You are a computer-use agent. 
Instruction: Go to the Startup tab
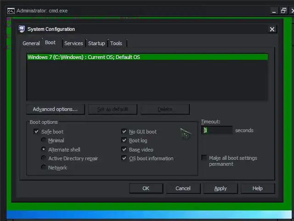coord(96,43)
